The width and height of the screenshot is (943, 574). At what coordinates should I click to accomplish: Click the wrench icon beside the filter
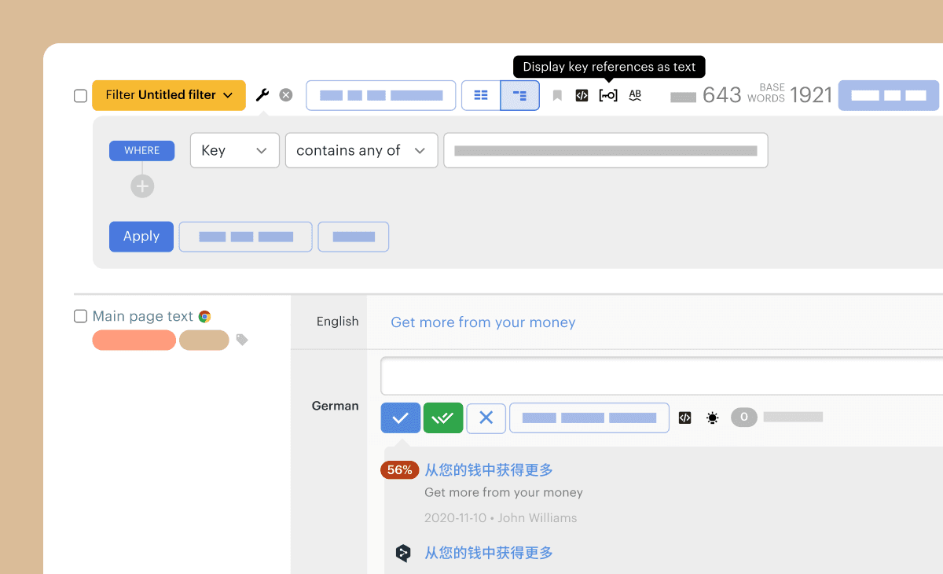point(262,95)
